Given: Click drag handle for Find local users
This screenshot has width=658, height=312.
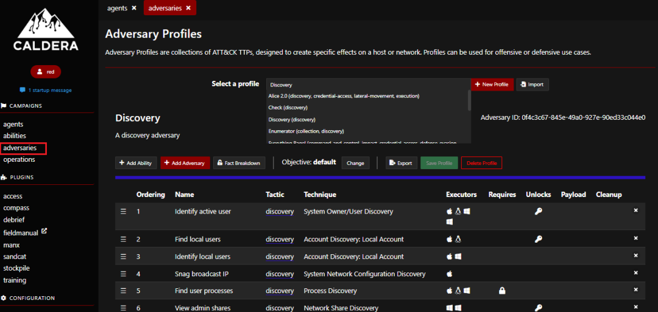Looking at the screenshot, I should (x=123, y=239).
